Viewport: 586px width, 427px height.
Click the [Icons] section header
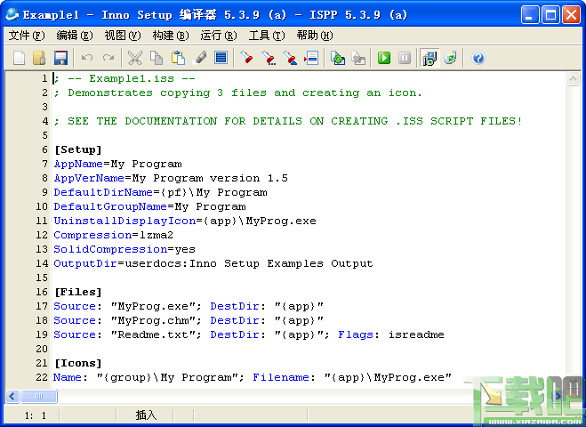[78, 363]
